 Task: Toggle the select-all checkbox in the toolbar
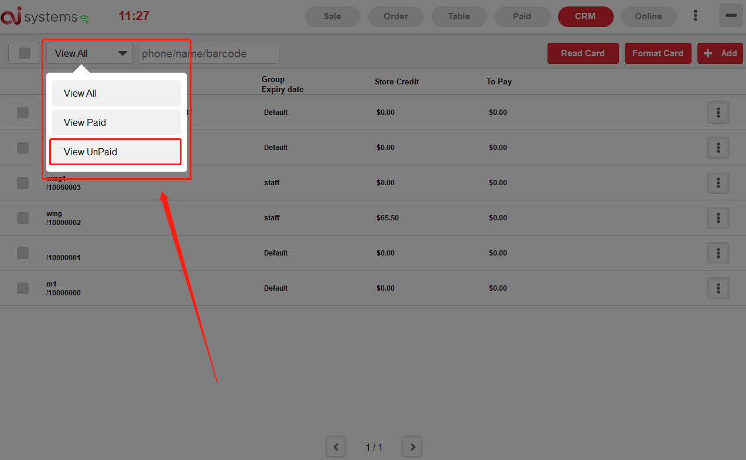(24, 53)
